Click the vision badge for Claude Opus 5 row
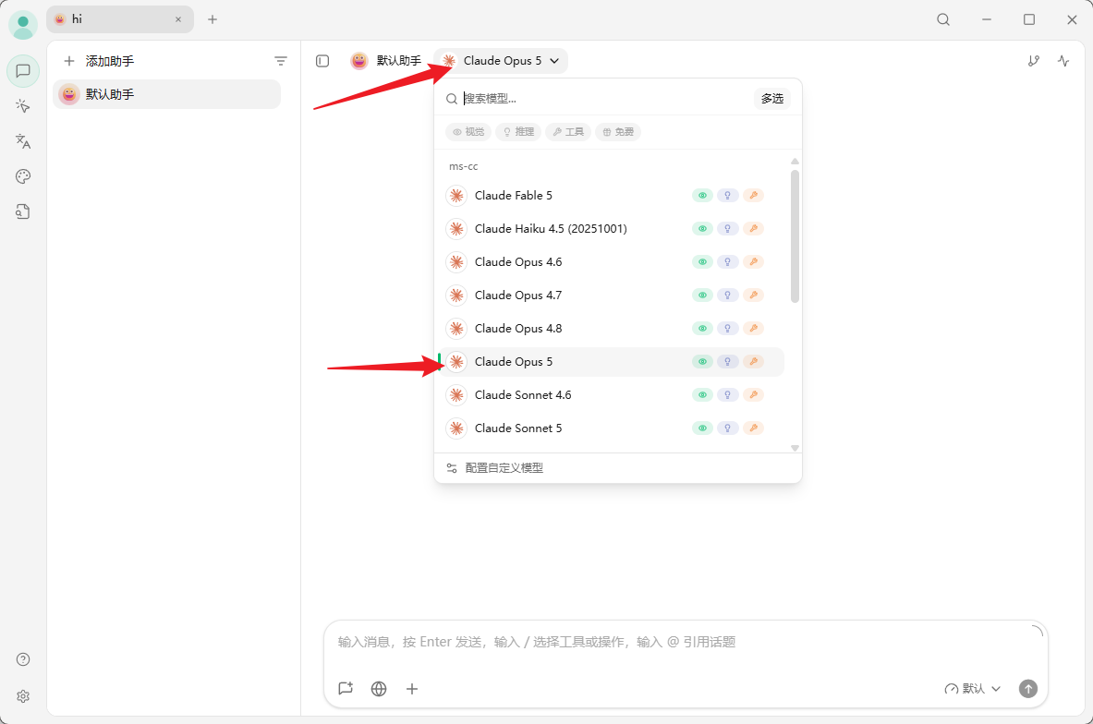 tap(702, 362)
